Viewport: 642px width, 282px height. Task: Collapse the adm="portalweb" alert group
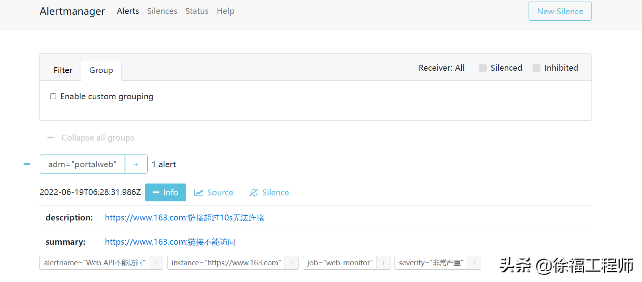(x=27, y=164)
